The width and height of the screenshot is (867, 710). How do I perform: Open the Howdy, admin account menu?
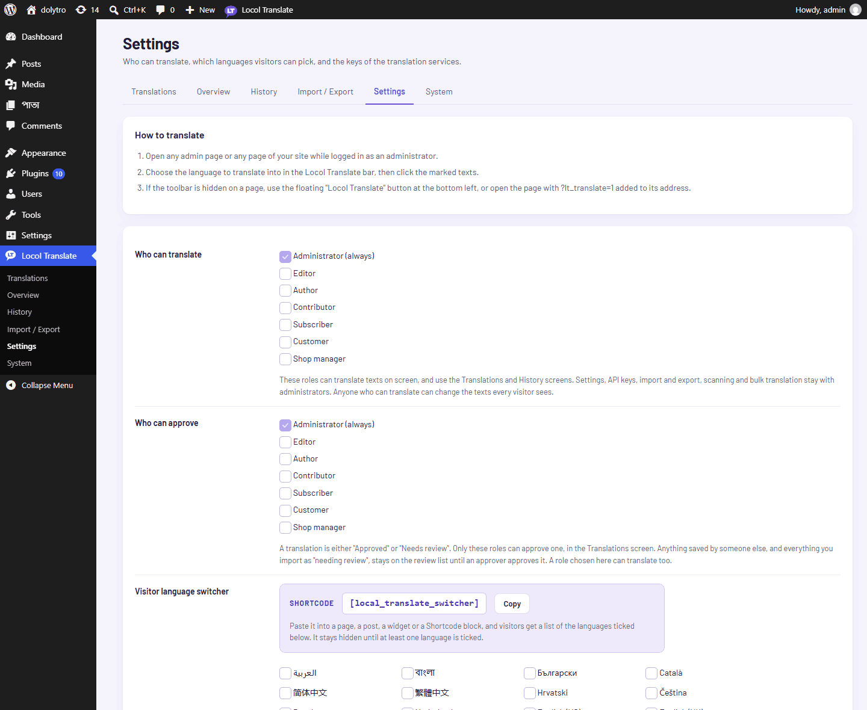click(828, 10)
